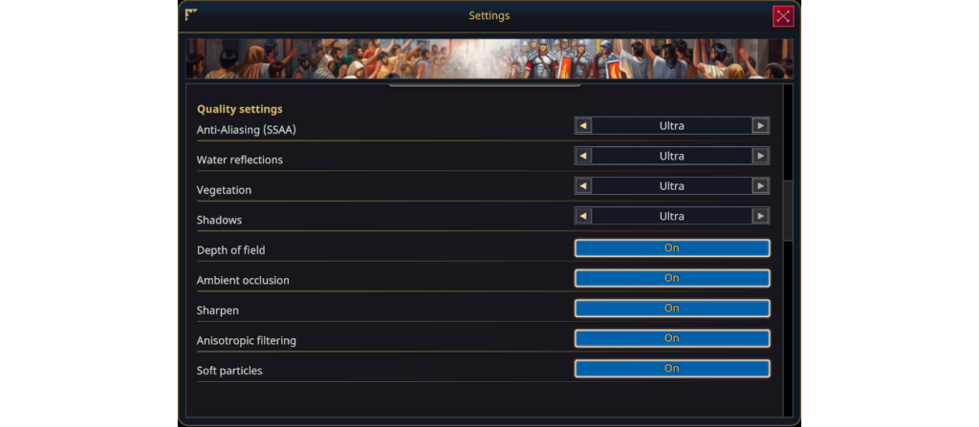Screen dimensions: 979x427
Task: Click left arrow for Anti-Aliasing (SSAA)
Action: [583, 125]
